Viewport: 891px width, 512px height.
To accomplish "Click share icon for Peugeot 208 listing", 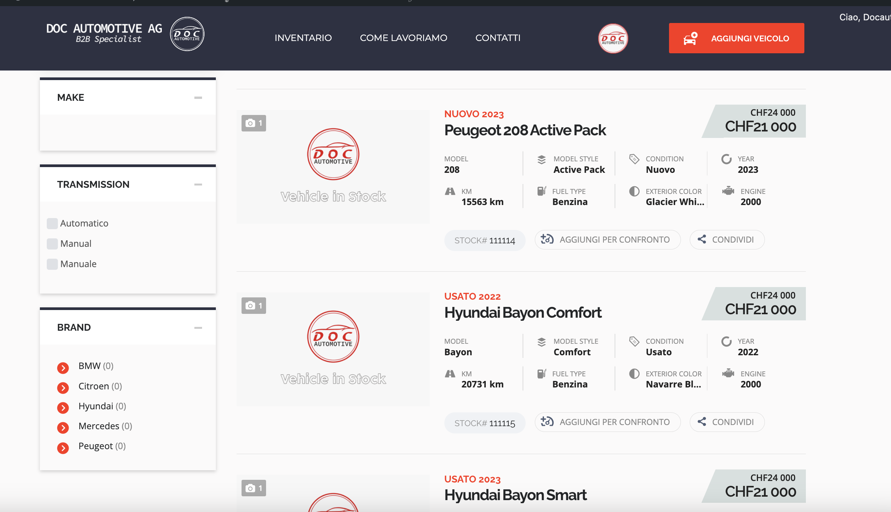I will (702, 240).
